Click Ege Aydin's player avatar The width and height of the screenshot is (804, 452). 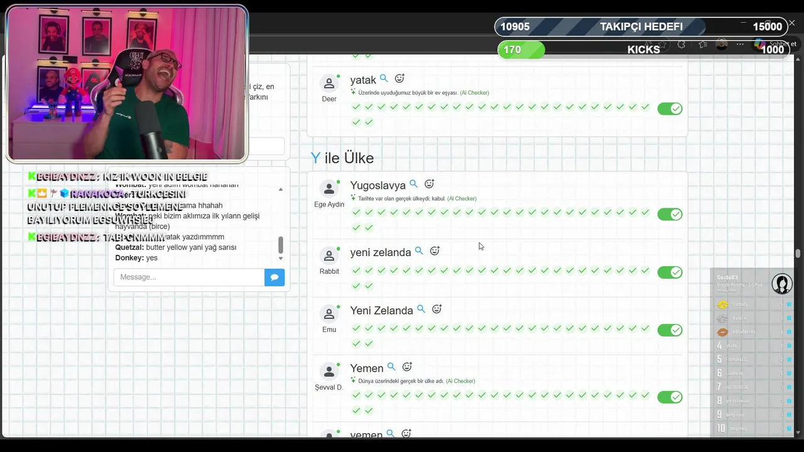coord(329,189)
